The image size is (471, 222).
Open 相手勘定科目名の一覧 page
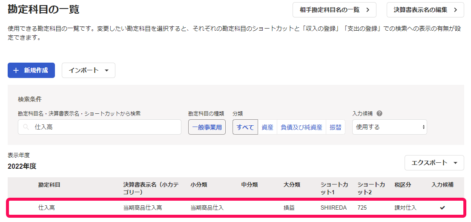334,10
